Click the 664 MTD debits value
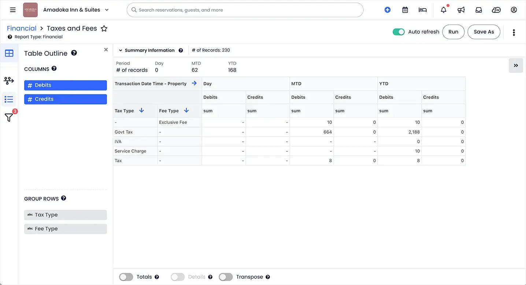 tap(327, 132)
